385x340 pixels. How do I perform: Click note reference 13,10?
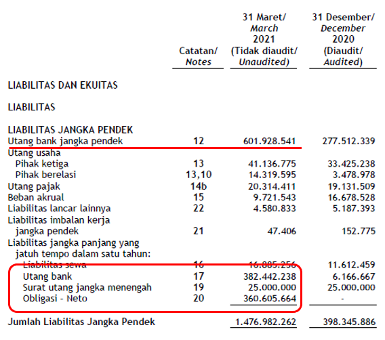(x=199, y=175)
